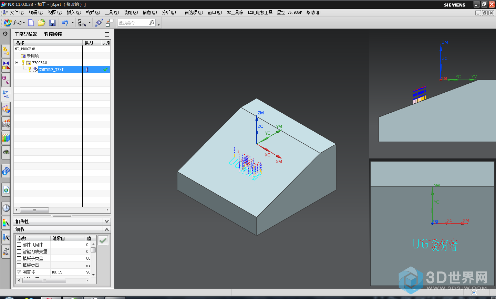Click the details table vertical scrollbar down arrow
The width and height of the screenshot is (496, 299).
click(93, 275)
